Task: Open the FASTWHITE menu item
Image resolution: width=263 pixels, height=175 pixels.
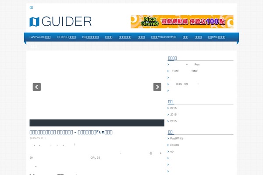Action: [x=40, y=37]
